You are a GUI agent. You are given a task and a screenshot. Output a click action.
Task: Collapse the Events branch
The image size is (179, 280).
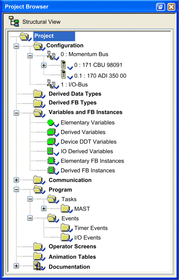click(30, 218)
